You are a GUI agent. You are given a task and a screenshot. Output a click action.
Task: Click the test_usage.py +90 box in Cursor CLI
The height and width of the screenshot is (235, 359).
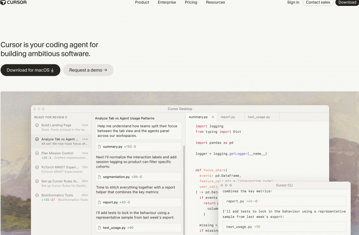[x=284, y=227]
